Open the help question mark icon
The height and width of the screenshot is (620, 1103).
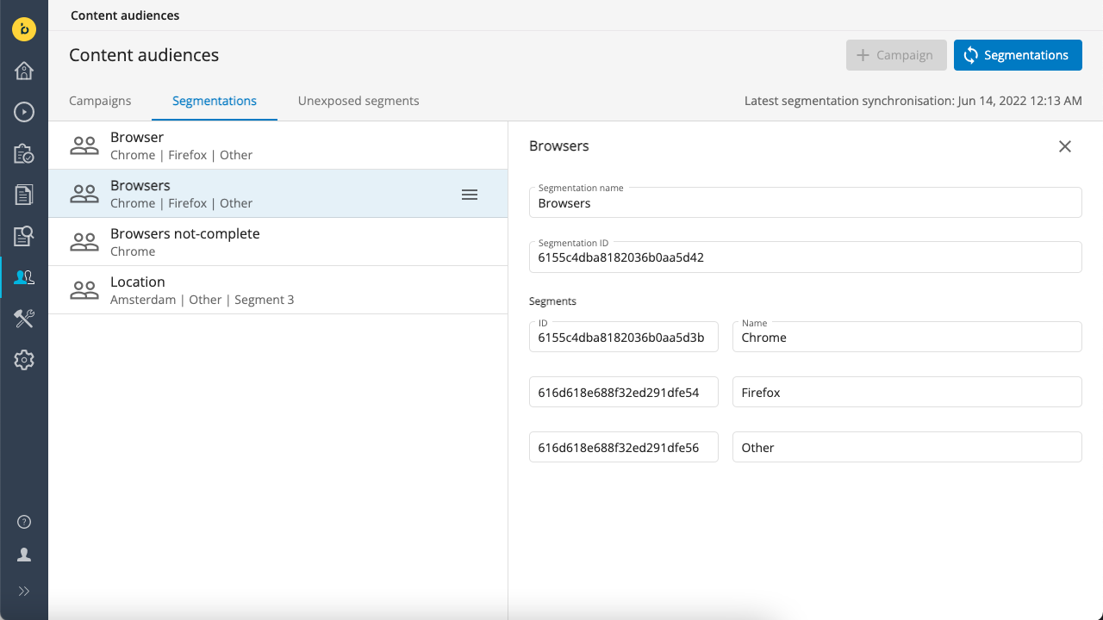(x=24, y=522)
